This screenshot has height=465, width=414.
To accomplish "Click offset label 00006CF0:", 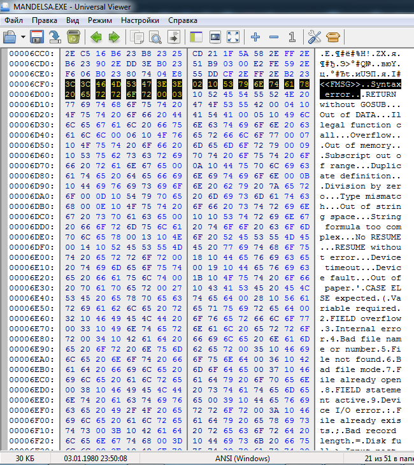I will pos(32,84).
